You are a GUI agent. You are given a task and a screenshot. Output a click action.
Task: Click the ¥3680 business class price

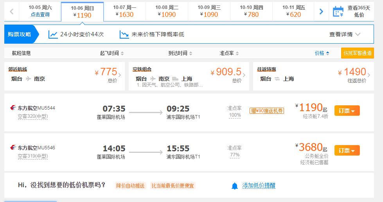click(311, 147)
